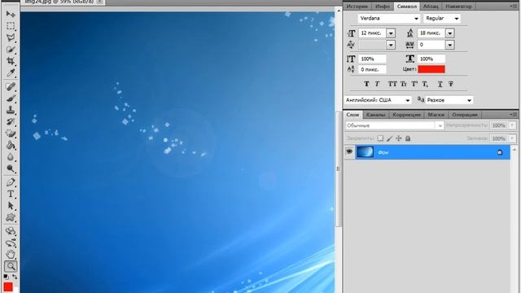Toggle subscript text style

coord(425,84)
